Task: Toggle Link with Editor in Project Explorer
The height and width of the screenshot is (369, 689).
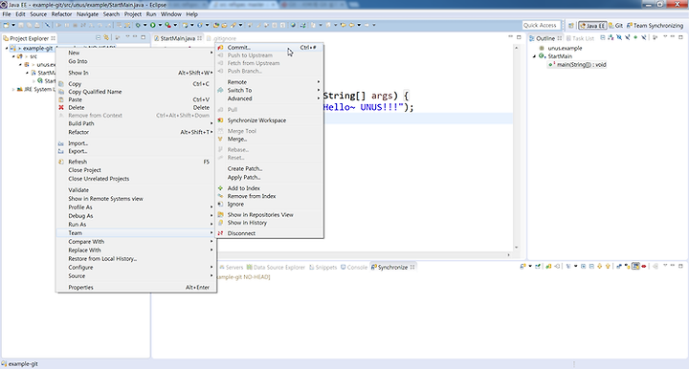Action: (x=106, y=37)
